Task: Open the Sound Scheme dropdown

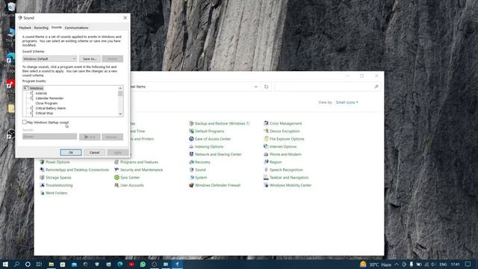Action: [49, 58]
